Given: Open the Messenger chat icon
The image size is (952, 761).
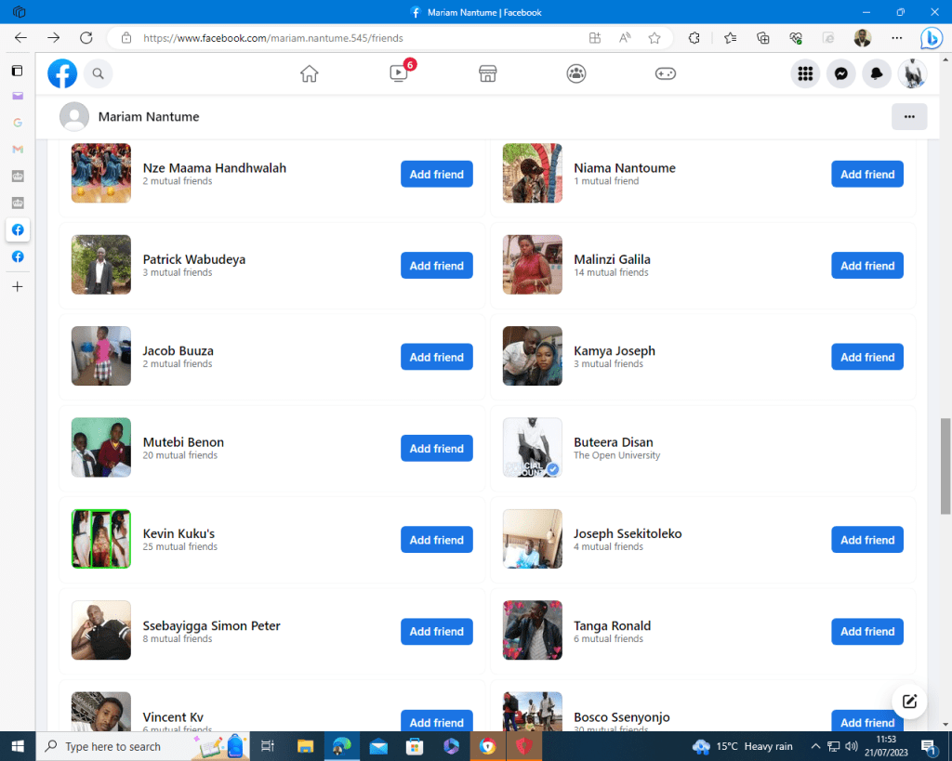Looking at the screenshot, I should coord(840,74).
